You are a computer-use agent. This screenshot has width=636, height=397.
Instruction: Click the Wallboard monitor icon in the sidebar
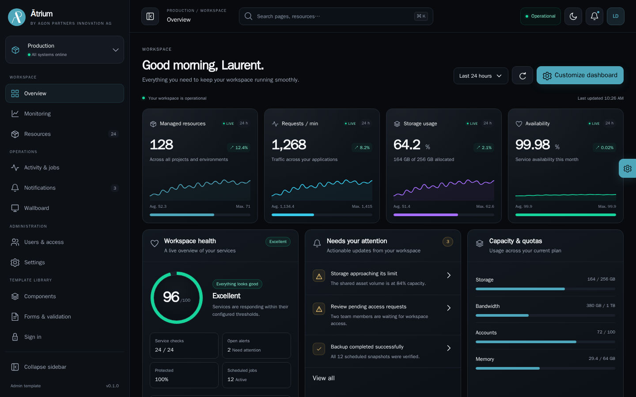click(15, 208)
